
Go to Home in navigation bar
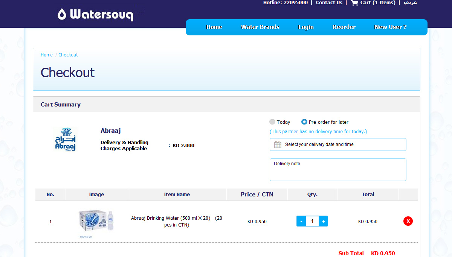(x=214, y=27)
